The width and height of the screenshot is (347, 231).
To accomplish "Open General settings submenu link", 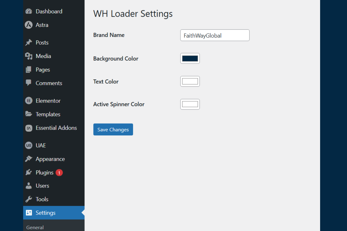I will pos(35,228).
